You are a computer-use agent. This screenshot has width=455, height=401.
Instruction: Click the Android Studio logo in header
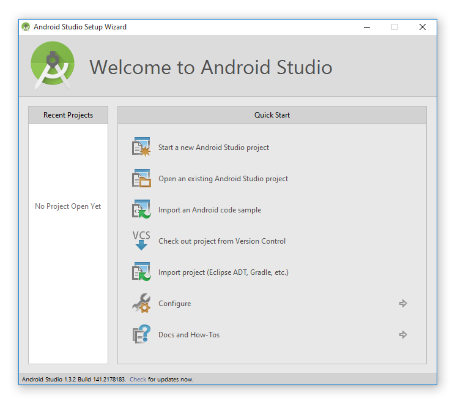coord(53,66)
